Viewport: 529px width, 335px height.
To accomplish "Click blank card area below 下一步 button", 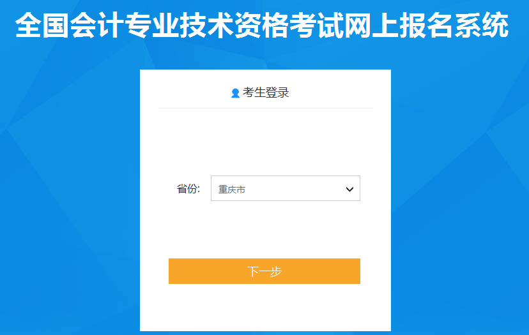I will (266, 307).
